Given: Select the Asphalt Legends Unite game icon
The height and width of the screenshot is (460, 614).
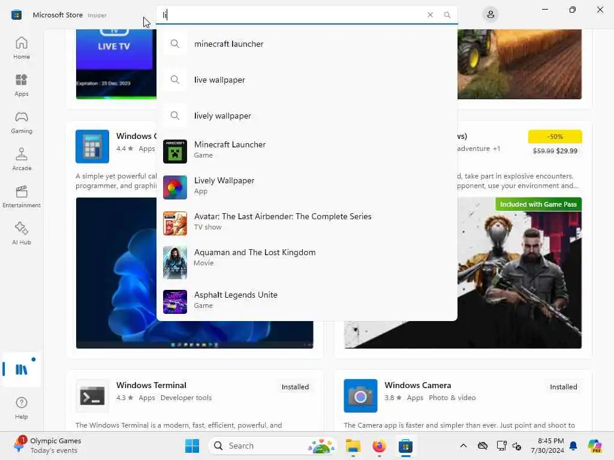Looking at the screenshot, I should coord(175,302).
